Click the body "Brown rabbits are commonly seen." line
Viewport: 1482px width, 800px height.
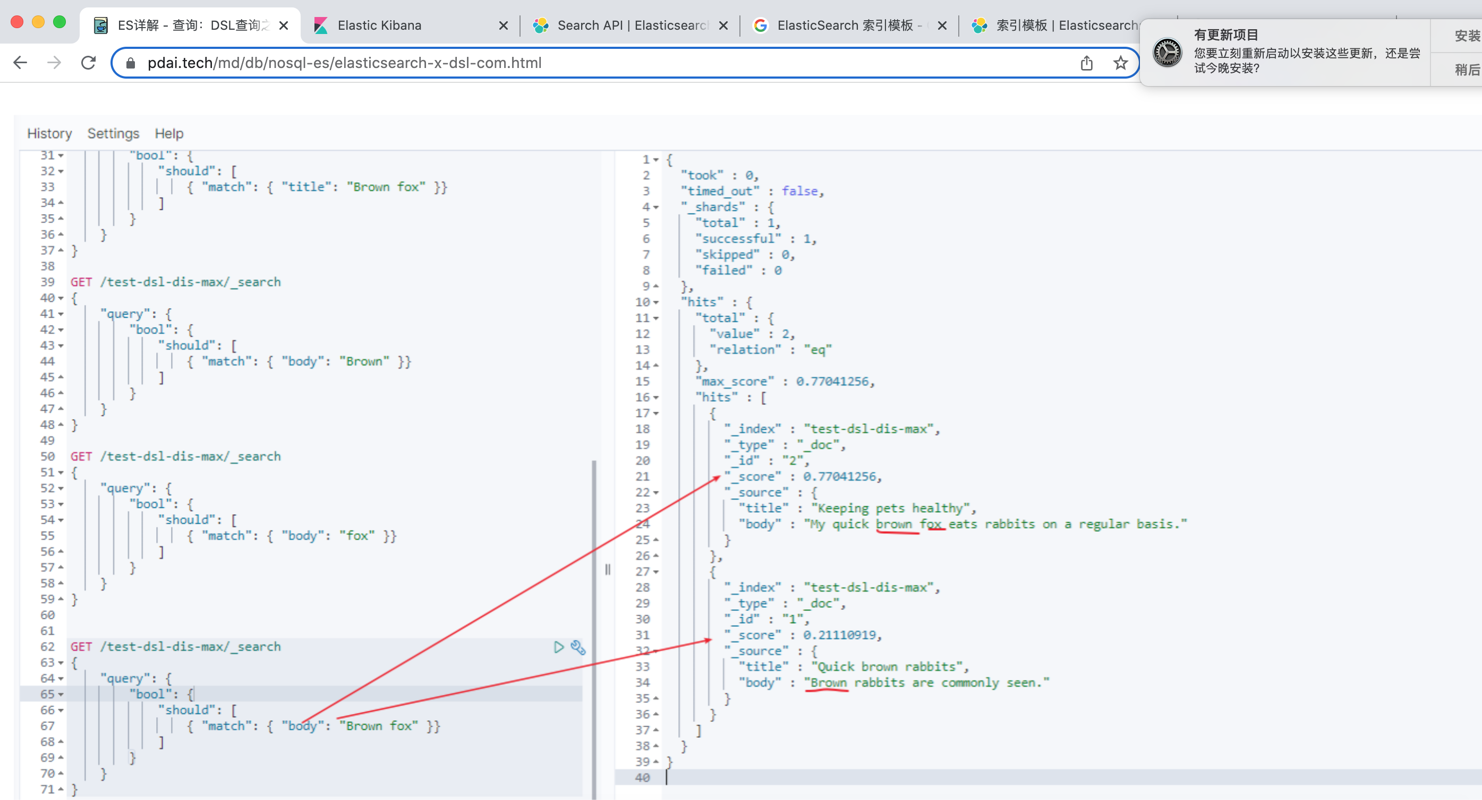click(895, 683)
